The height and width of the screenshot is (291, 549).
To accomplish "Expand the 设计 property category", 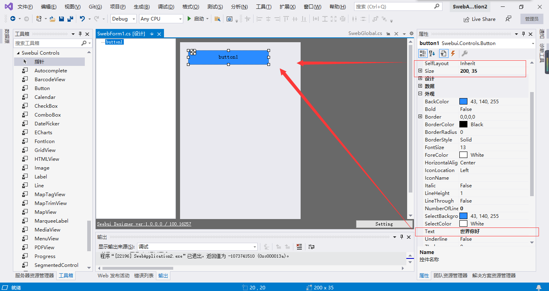I will click(x=420, y=78).
